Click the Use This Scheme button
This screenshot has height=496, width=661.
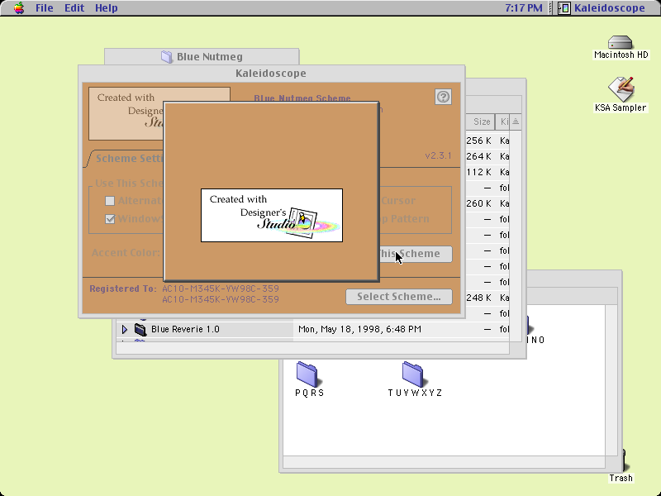tap(416, 254)
